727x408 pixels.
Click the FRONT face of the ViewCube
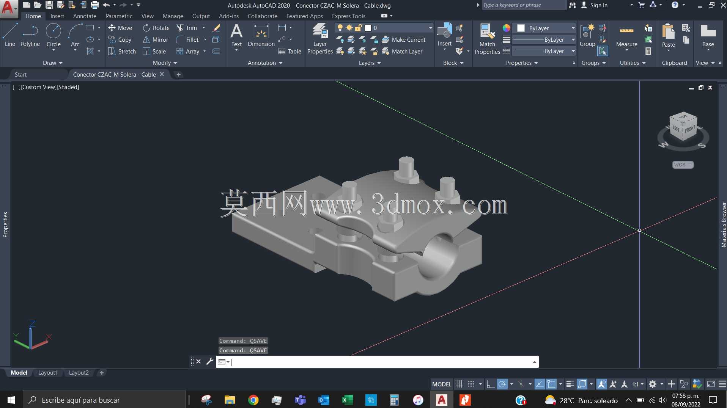[690, 129]
